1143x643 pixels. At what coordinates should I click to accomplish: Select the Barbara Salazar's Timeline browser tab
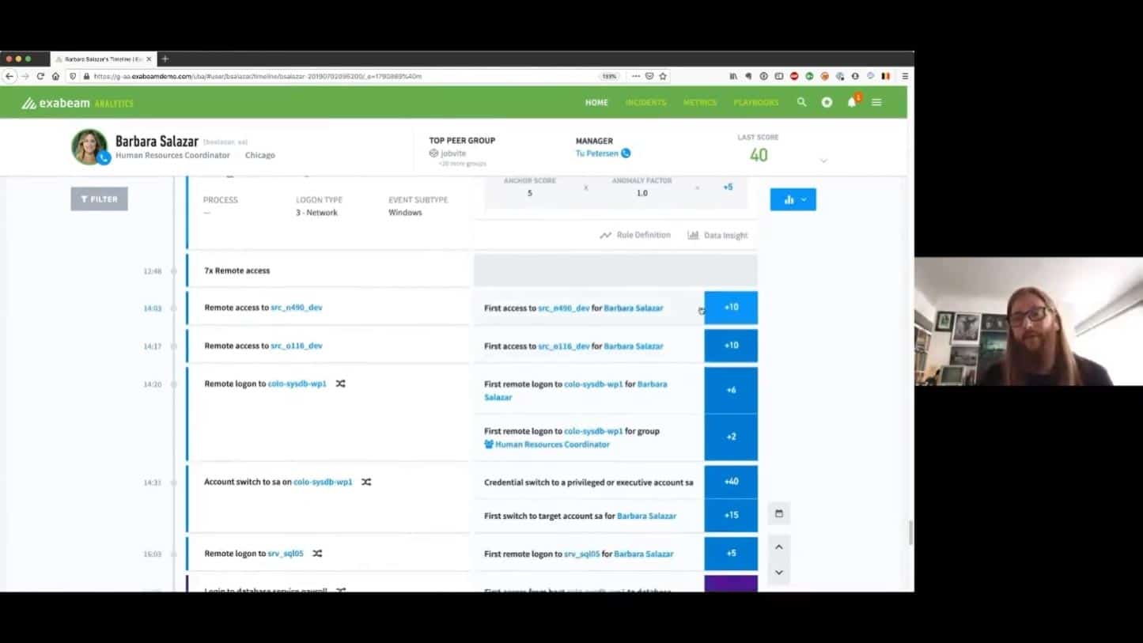103,59
